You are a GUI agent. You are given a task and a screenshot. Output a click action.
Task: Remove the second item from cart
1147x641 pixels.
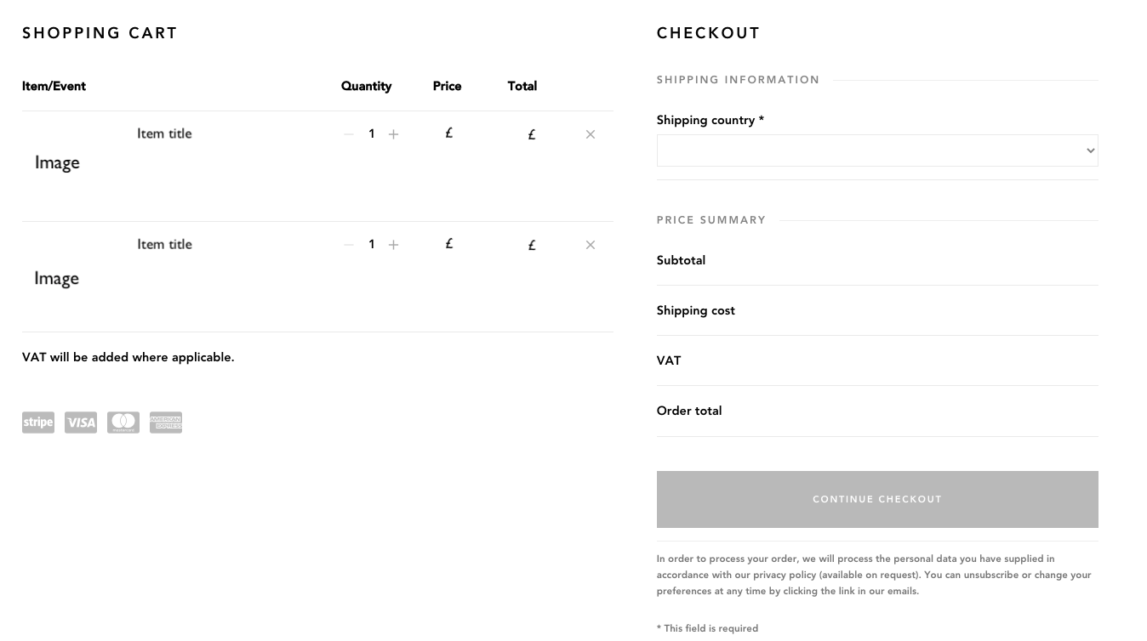tap(591, 245)
